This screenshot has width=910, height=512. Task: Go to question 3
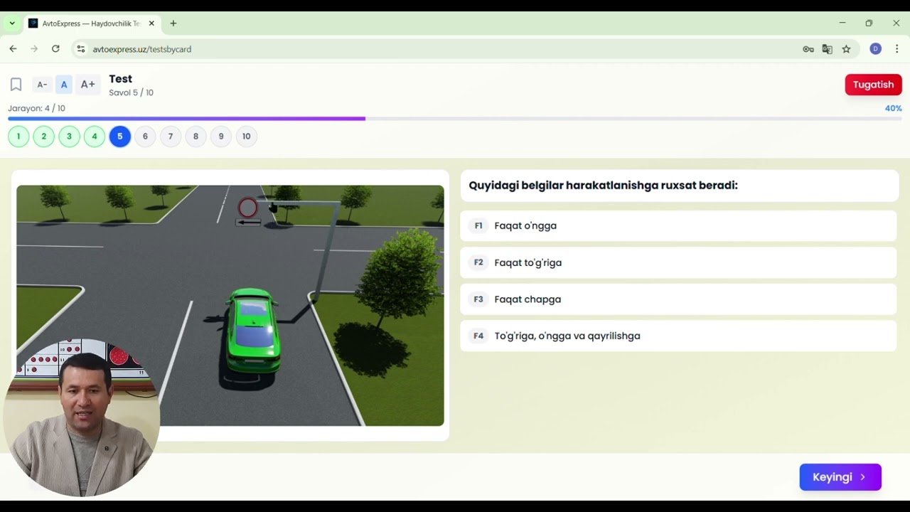[69, 137]
